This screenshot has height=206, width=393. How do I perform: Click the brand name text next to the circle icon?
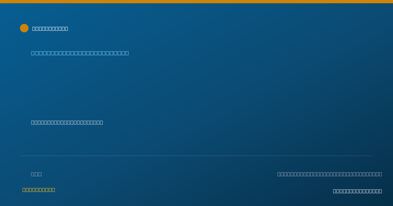click(x=50, y=28)
